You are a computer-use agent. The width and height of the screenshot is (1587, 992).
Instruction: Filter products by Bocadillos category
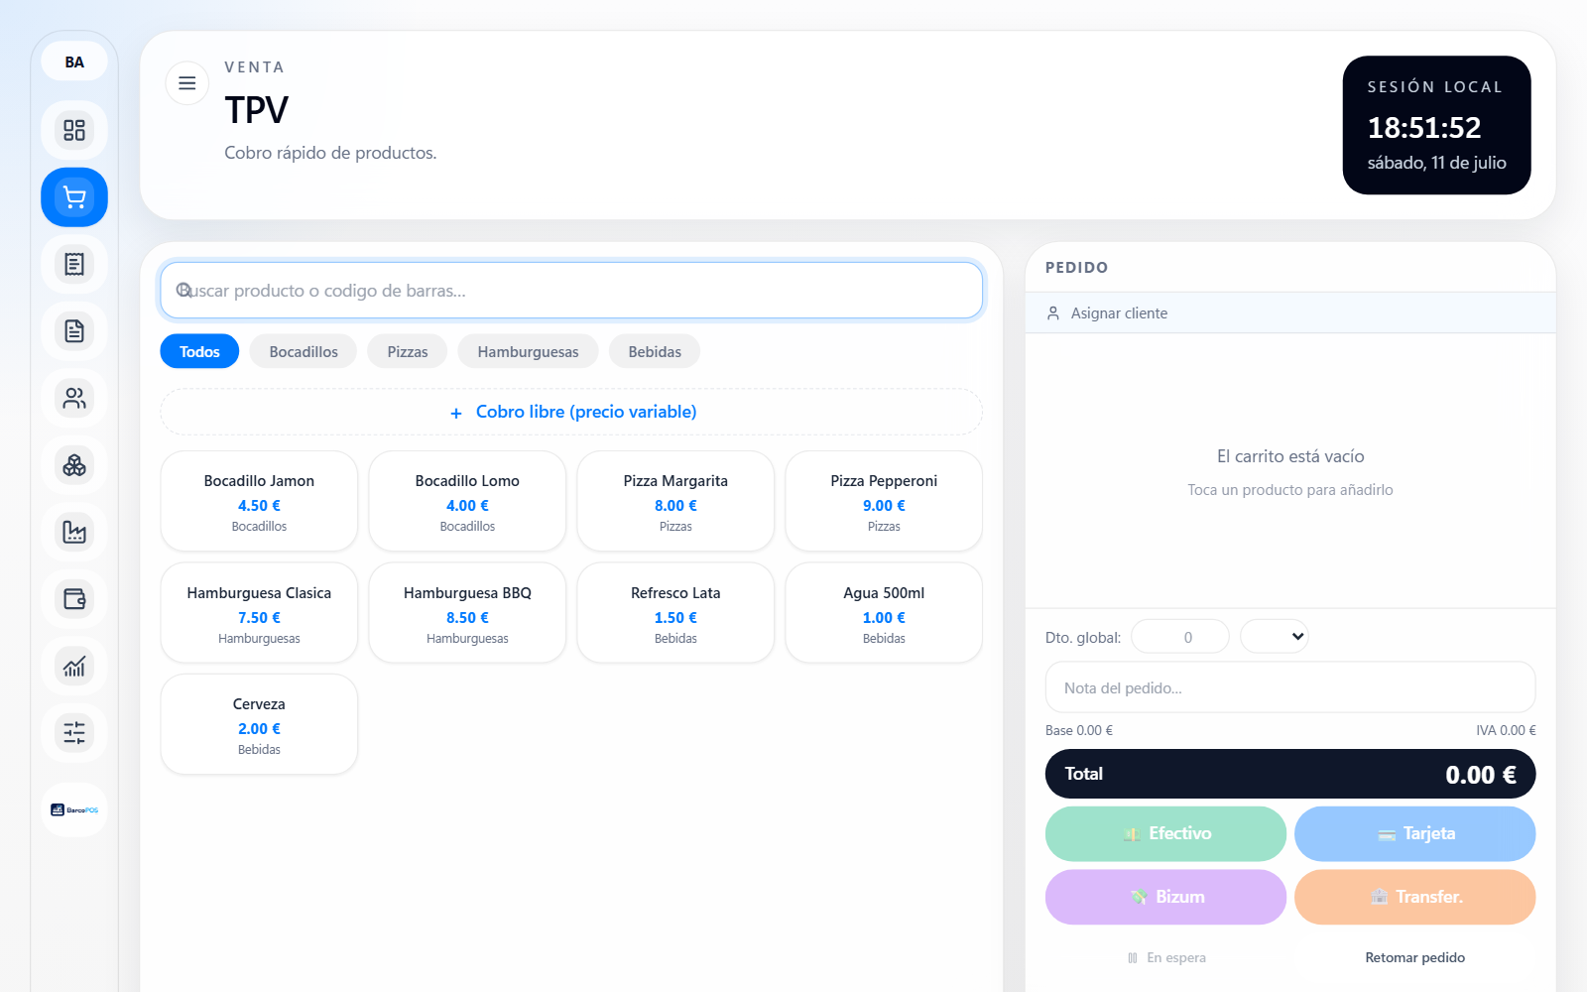click(304, 351)
